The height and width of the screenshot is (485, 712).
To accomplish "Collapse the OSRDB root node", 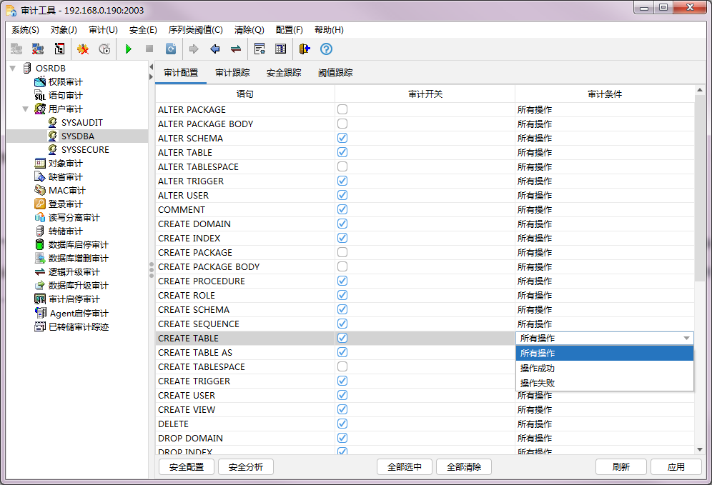I will (14, 68).
